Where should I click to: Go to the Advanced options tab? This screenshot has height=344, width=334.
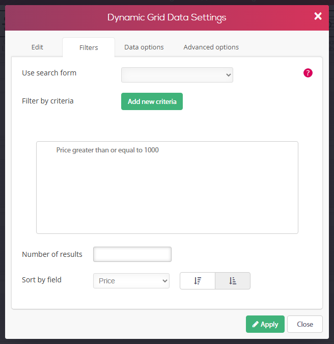[211, 47]
